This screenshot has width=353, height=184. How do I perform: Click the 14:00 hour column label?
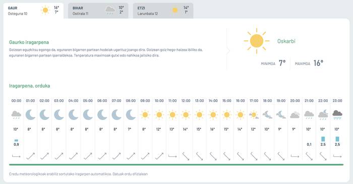pyautogui.click(x=213, y=100)
